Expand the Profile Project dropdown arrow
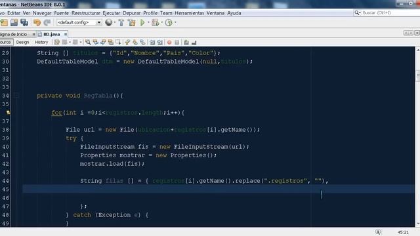The height and width of the screenshot is (236, 420). tap(175, 22)
